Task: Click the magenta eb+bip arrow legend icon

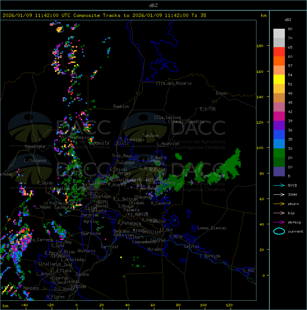Action: pyautogui.click(x=279, y=222)
